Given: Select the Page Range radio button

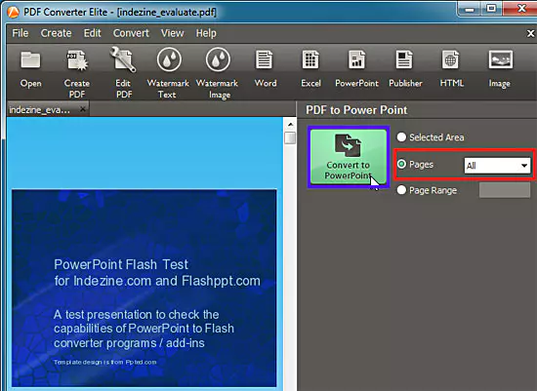Looking at the screenshot, I should pyautogui.click(x=401, y=190).
